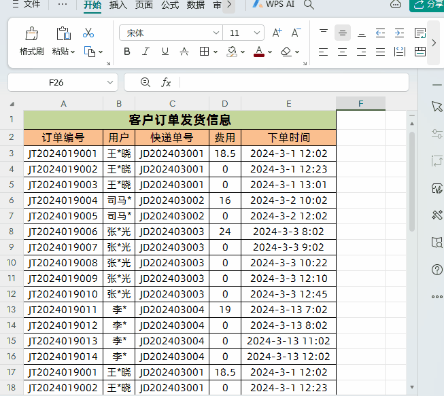Click the Paste (粘贴) clipboard icon
The image size is (444, 396).
(63, 34)
